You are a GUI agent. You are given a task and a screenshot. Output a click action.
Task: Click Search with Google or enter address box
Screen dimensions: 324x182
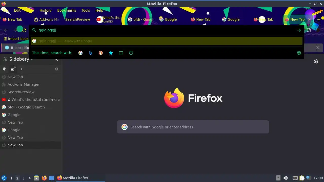[193, 127]
